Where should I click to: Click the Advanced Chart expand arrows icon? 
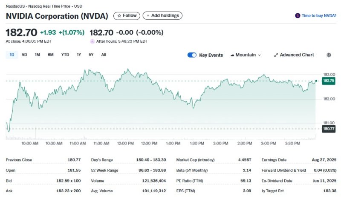tap(276, 55)
